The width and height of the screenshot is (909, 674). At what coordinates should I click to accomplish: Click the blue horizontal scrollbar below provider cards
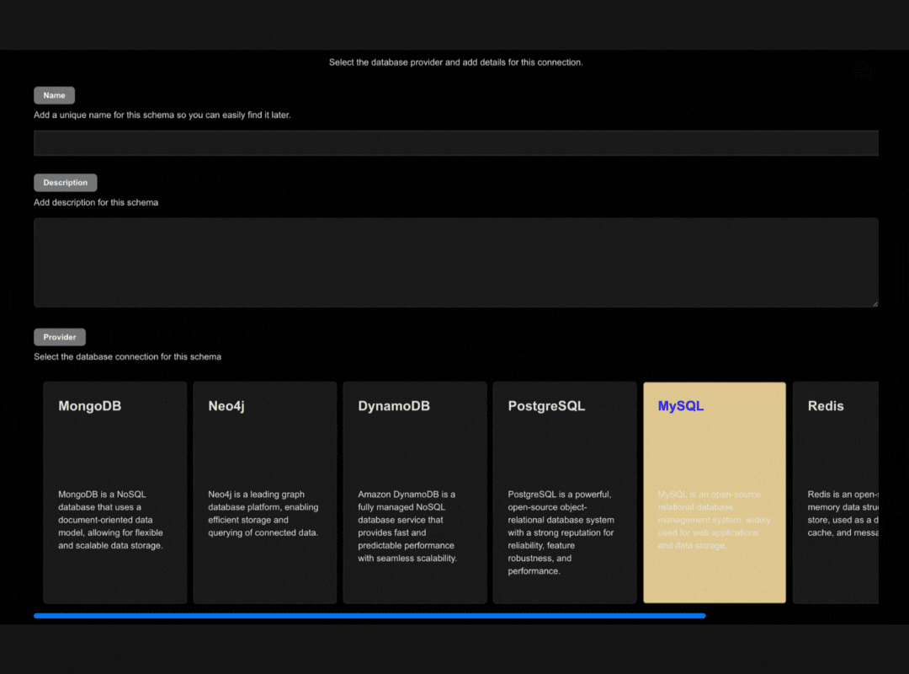click(x=370, y=616)
